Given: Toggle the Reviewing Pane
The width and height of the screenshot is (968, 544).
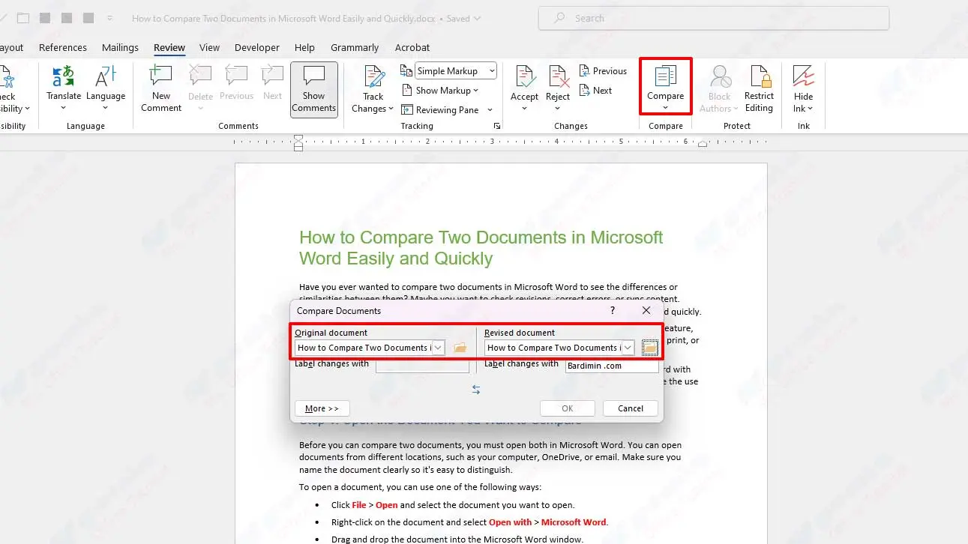Looking at the screenshot, I should tap(440, 110).
